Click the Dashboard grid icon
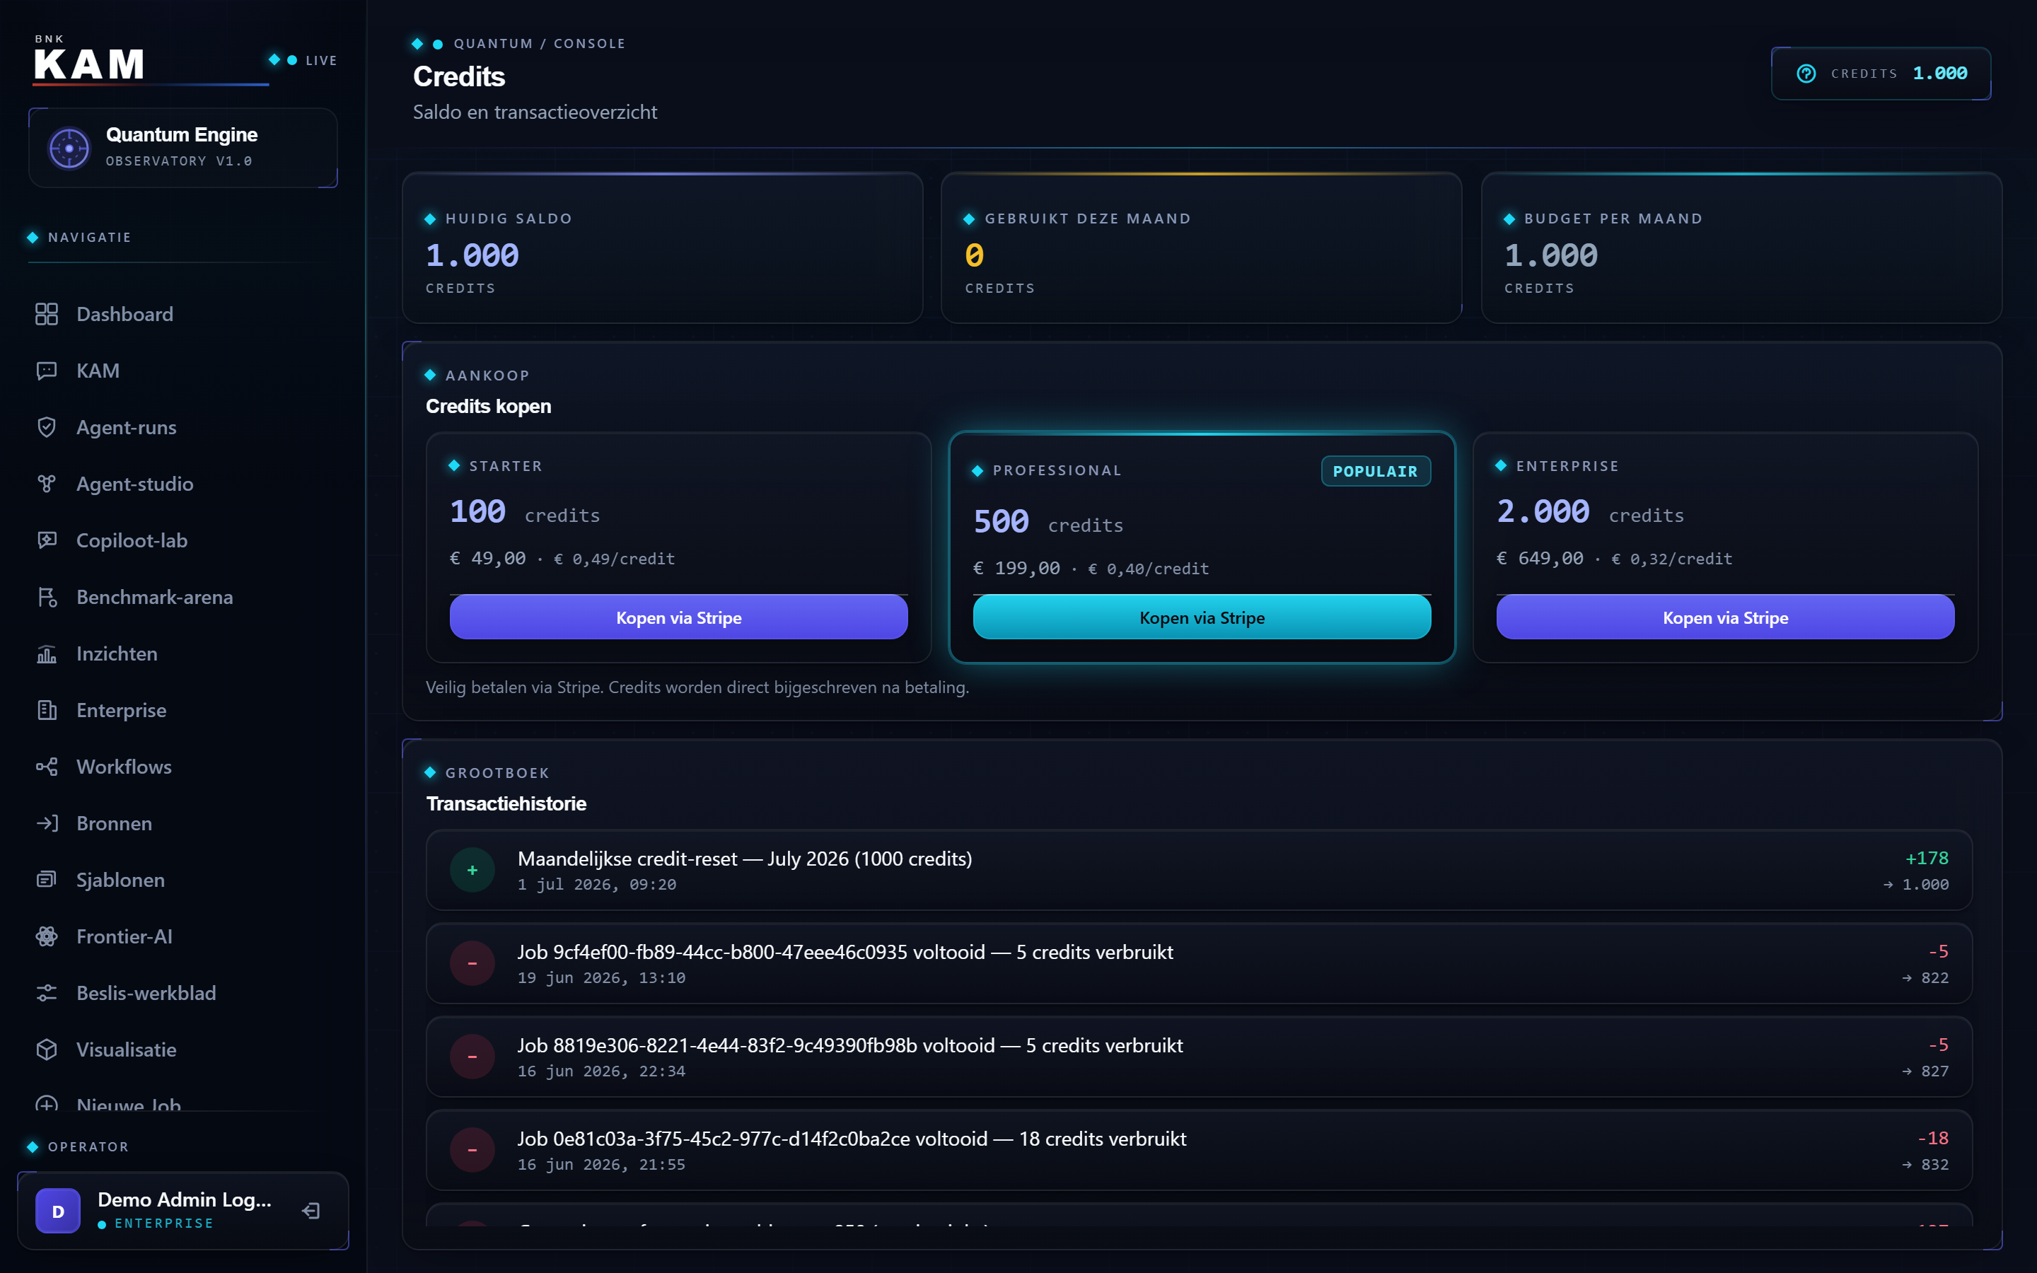 point(46,314)
